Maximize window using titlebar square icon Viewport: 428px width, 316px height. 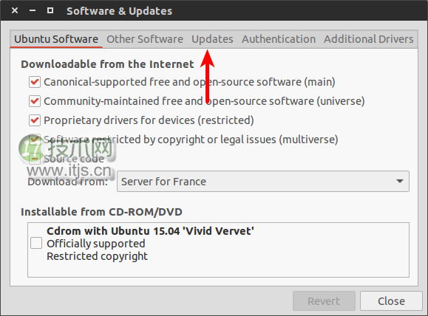click(50, 10)
